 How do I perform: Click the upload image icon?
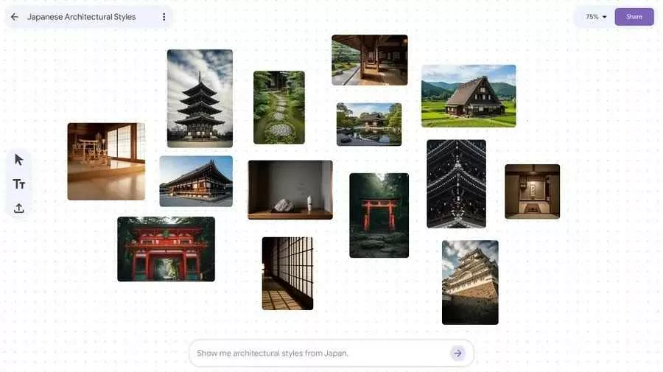tap(19, 208)
